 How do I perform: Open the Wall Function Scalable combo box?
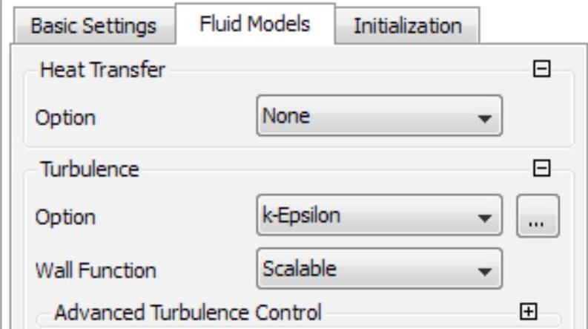tap(379, 269)
